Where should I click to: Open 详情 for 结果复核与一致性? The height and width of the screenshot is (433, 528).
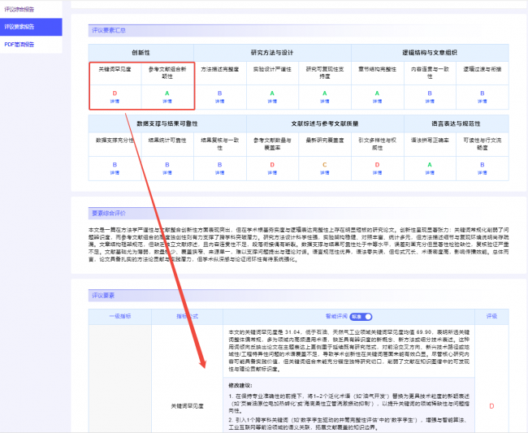pos(219,172)
